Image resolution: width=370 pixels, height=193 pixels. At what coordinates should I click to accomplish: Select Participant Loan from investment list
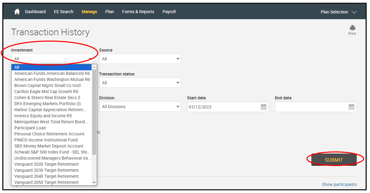coord(30,128)
